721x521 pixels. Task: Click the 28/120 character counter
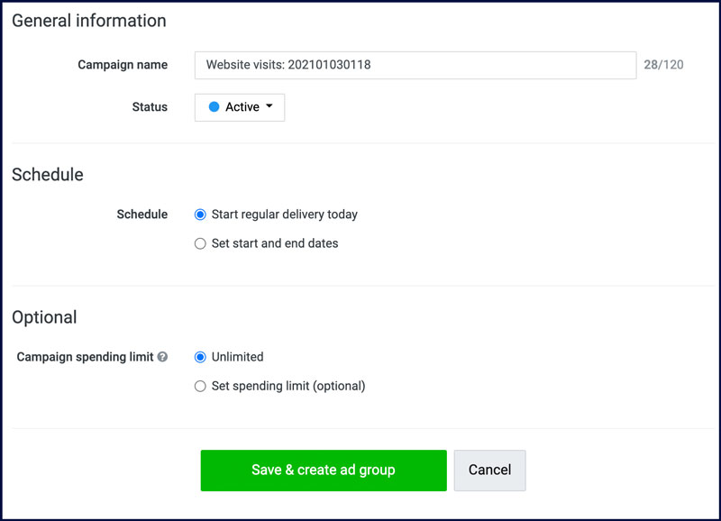click(x=663, y=65)
